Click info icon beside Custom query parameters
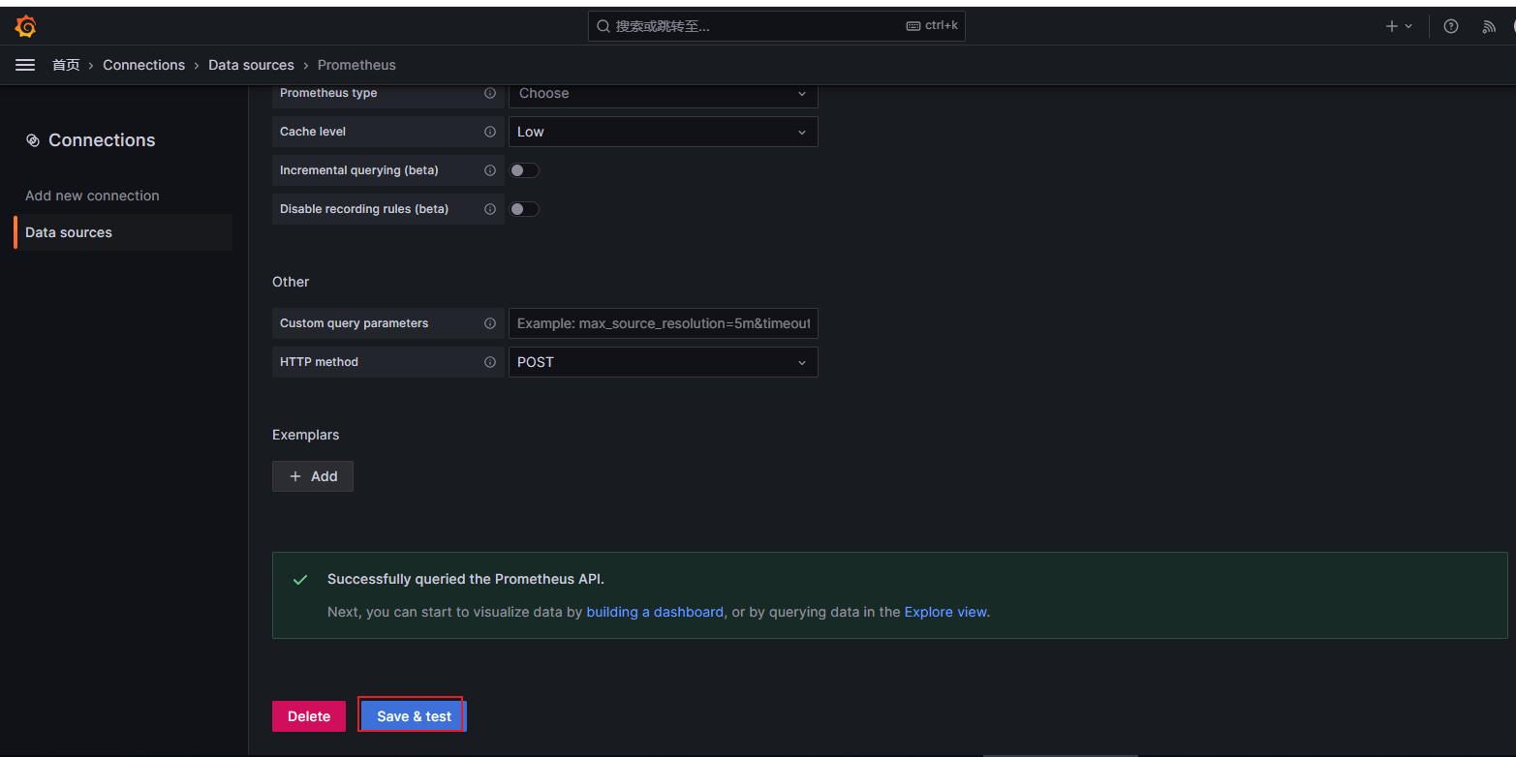 490,323
